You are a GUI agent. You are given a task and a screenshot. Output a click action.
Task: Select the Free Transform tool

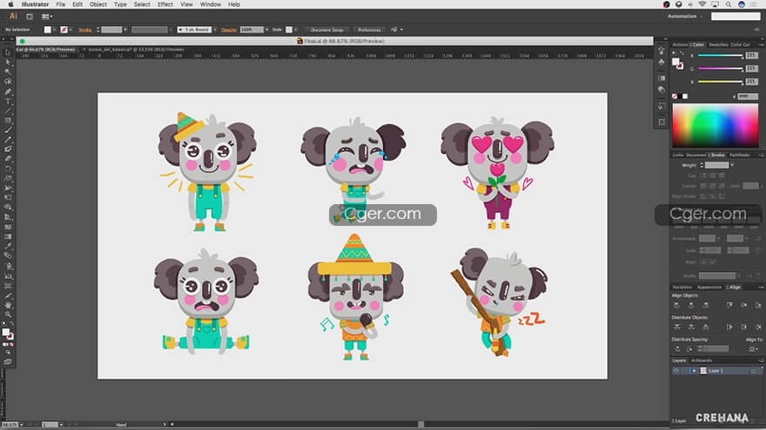tap(8, 198)
